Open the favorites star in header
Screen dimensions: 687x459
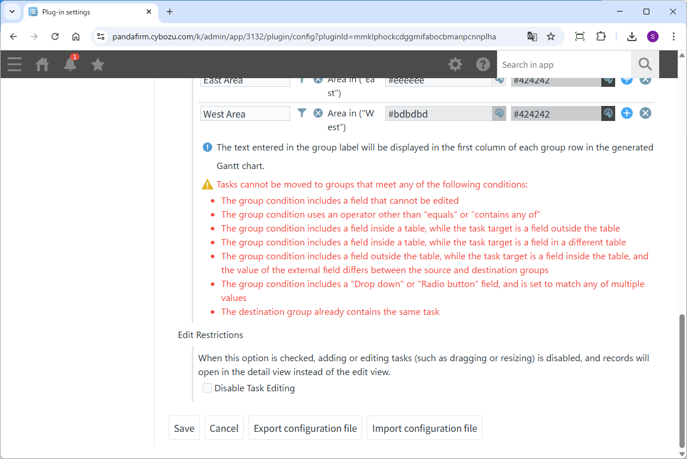click(x=98, y=64)
